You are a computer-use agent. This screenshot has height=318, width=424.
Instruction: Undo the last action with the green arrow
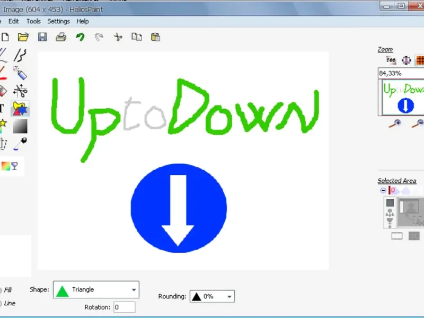pos(80,37)
